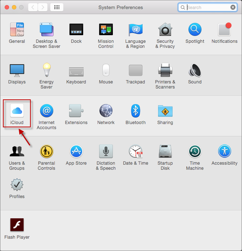Focus the Search field
The height and width of the screenshot is (251, 242).
208,7
